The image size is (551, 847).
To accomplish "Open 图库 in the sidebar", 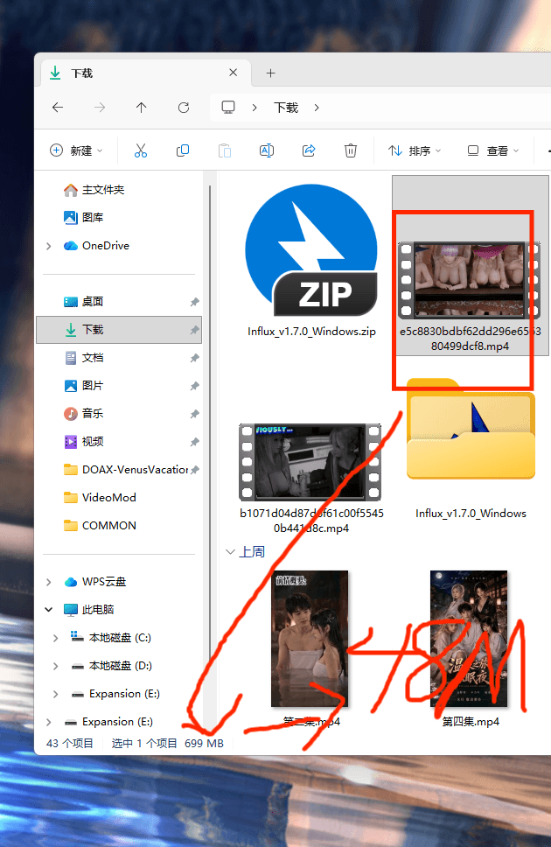I will [93, 217].
